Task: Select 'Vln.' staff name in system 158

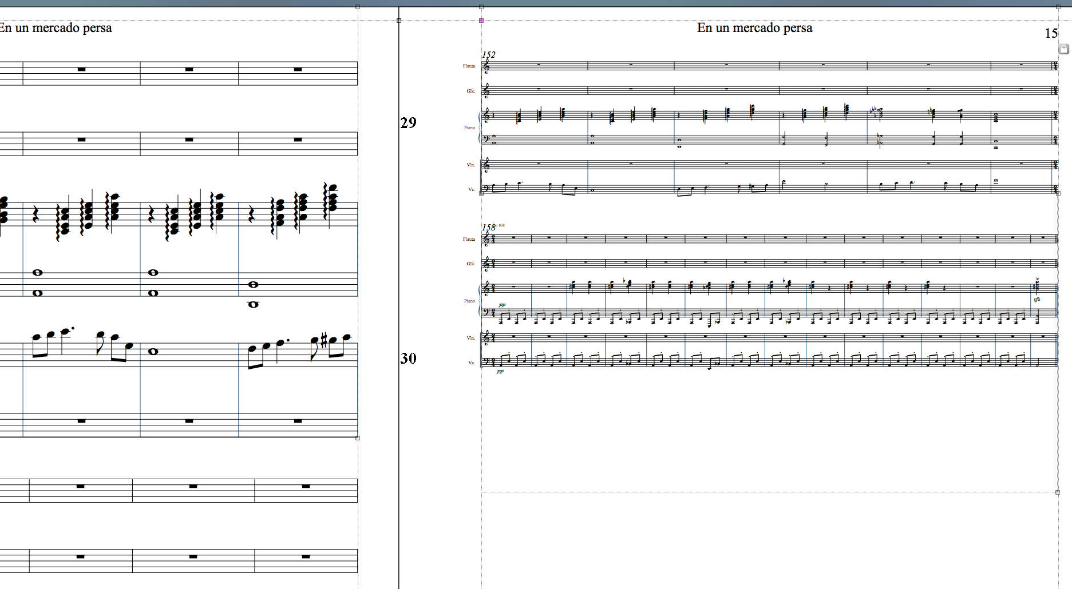Action: [471, 338]
